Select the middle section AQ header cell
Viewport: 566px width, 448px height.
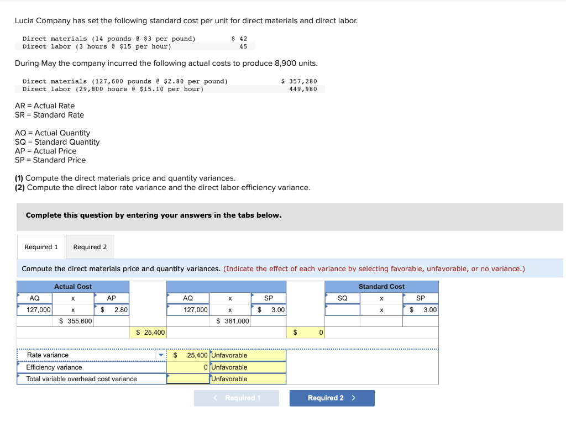(x=188, y=298)
